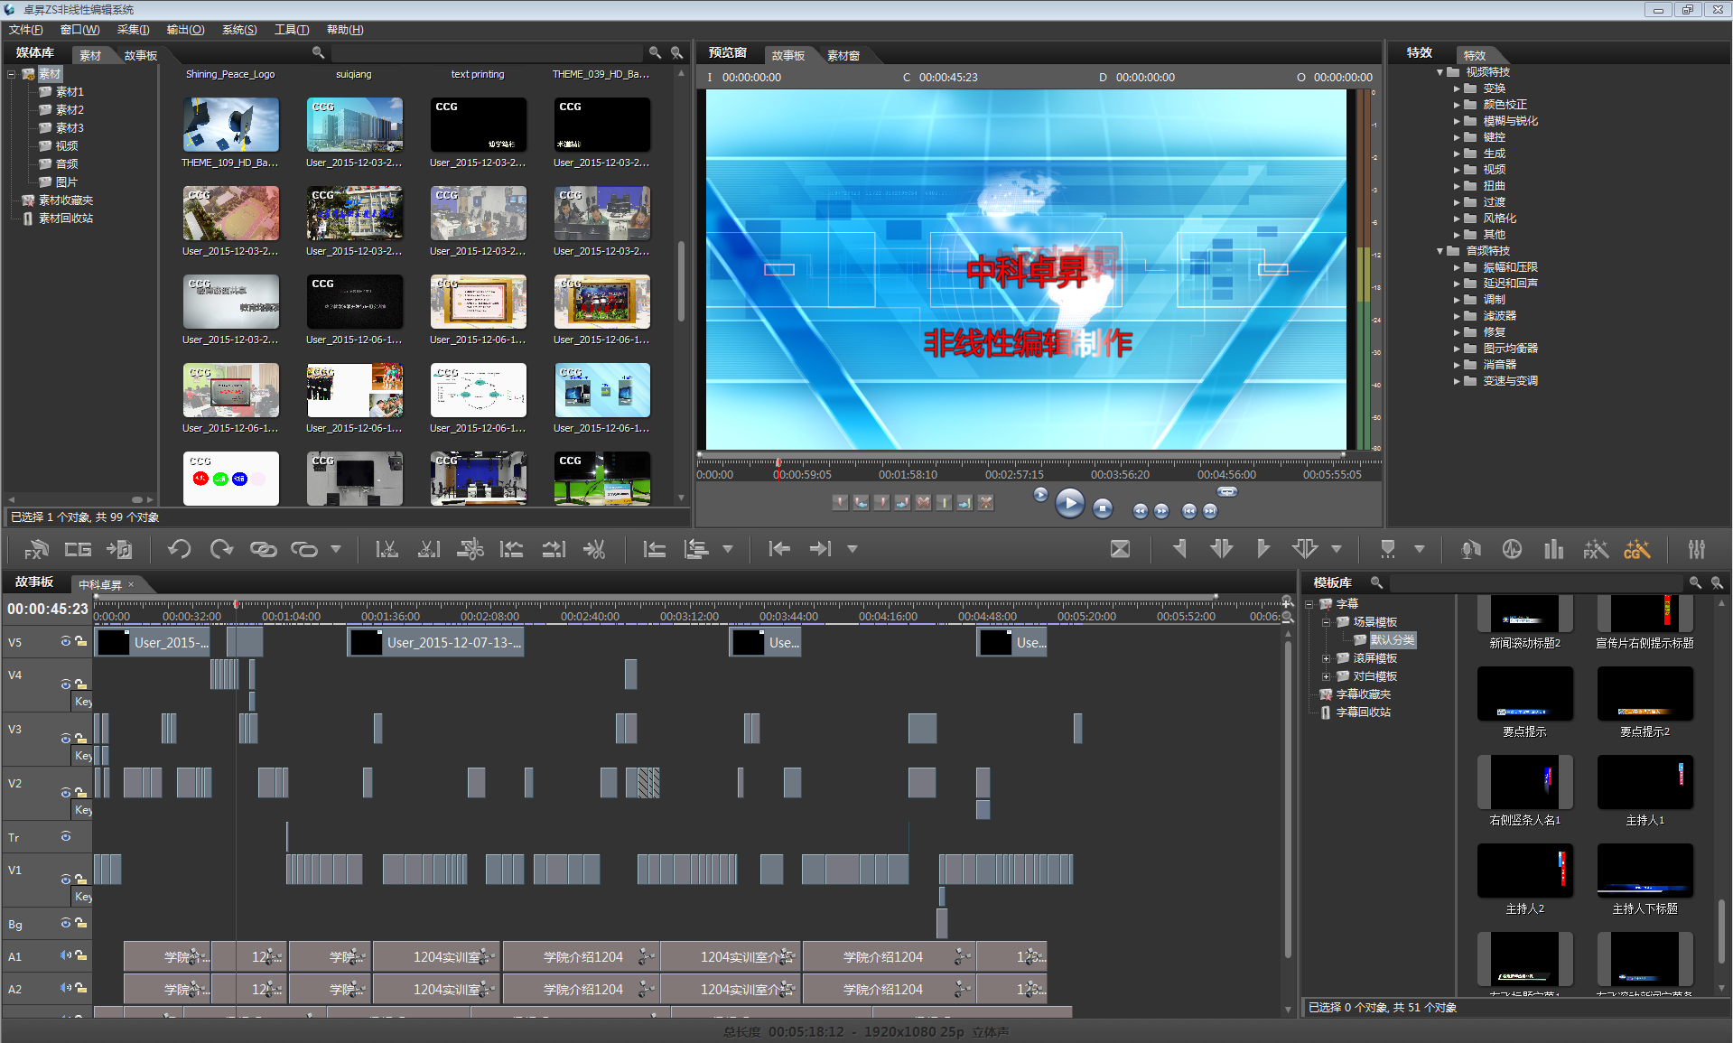Open the 采集(I) menu
This screenshot has height=1043, width=1733.
pyautogui.click(x=133, y=30)
